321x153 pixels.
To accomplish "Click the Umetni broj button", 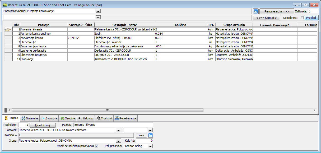I will (x=43, y=125).
